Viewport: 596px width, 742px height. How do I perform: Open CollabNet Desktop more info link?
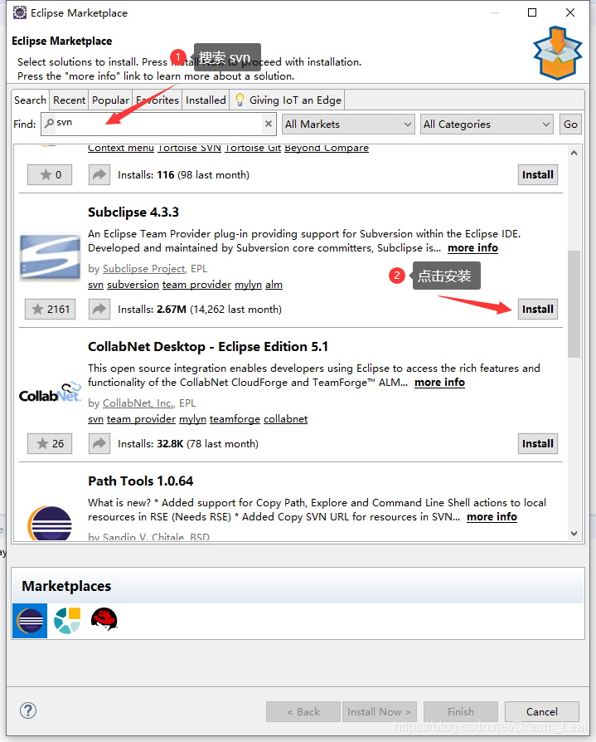click(439, 383)
